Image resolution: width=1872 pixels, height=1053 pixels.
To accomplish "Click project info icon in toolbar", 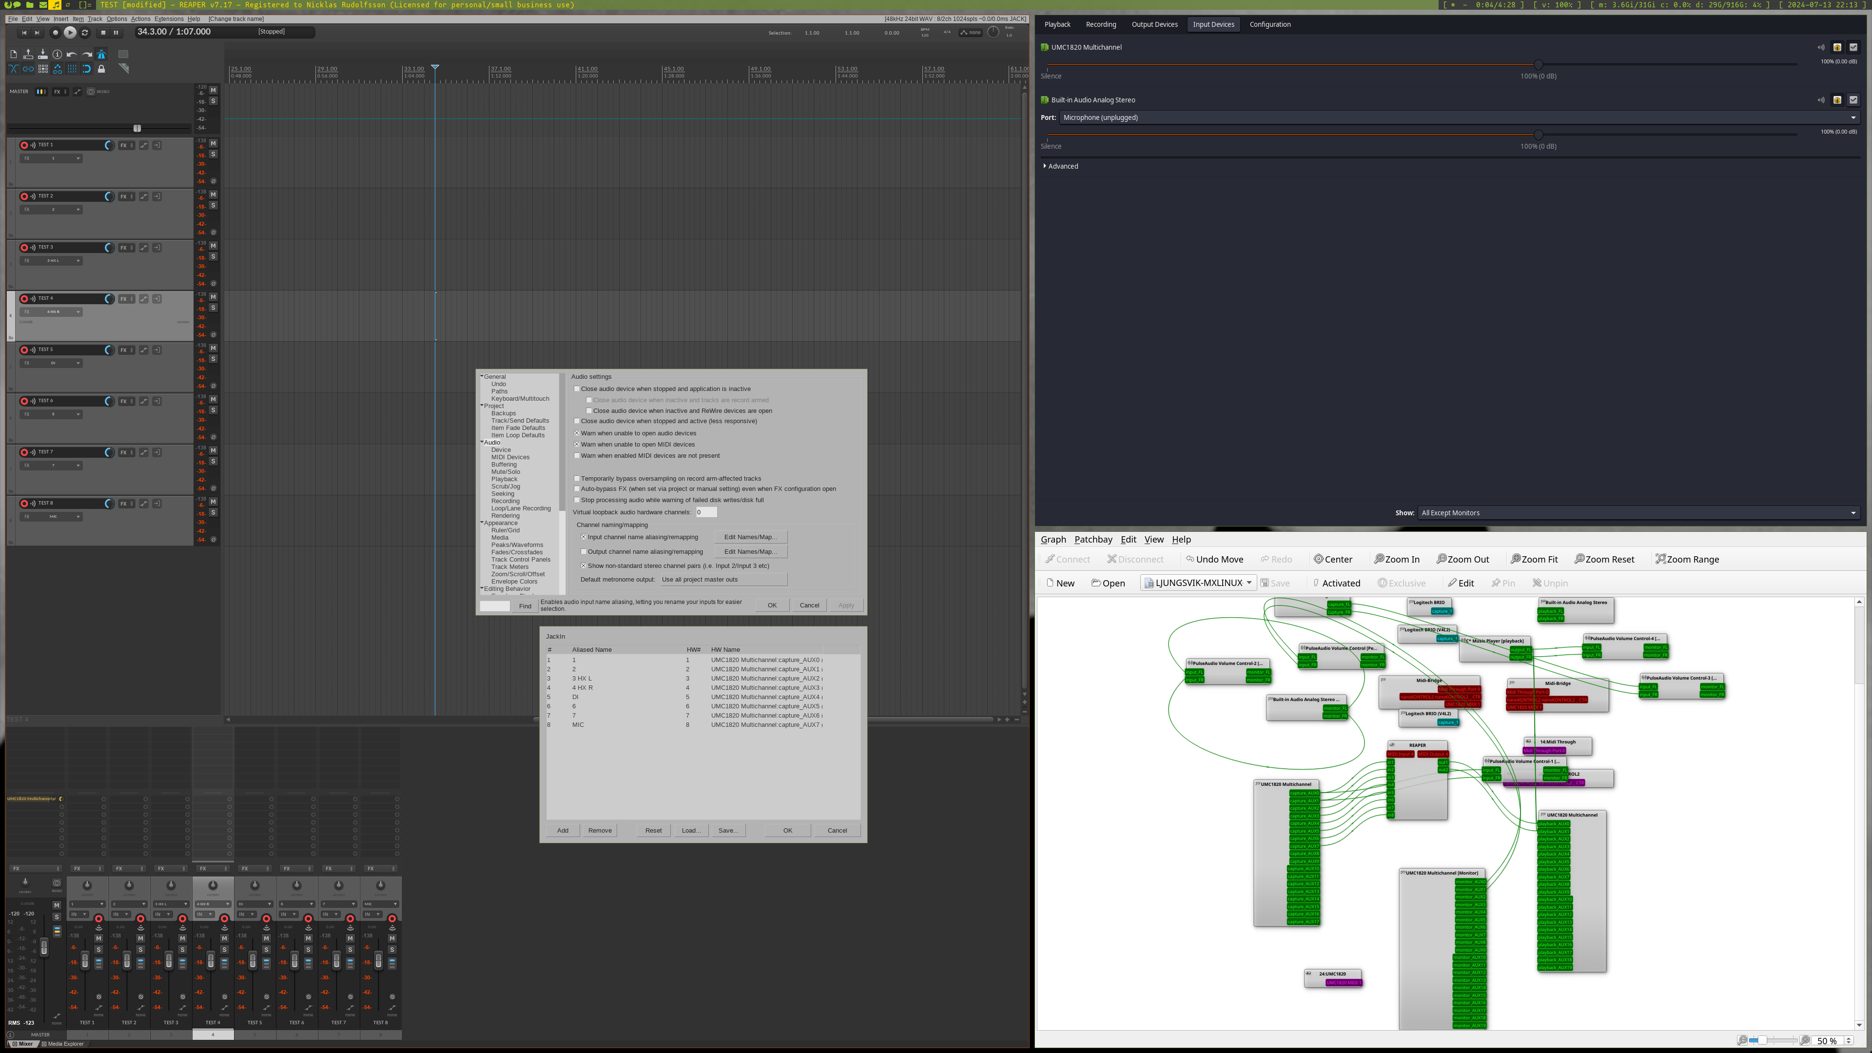I will pyautogui.click(x=58, y=55).
